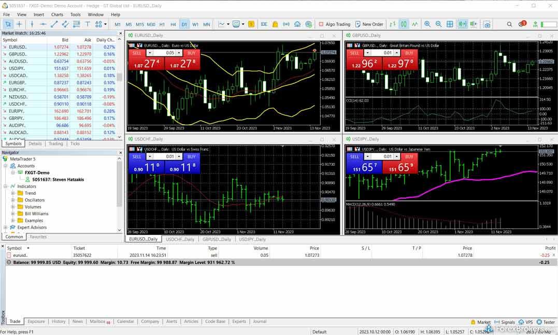Viewport: 558px width, 335px height.
Task: Draw a vertical line tool
Action: pos(32,24)
